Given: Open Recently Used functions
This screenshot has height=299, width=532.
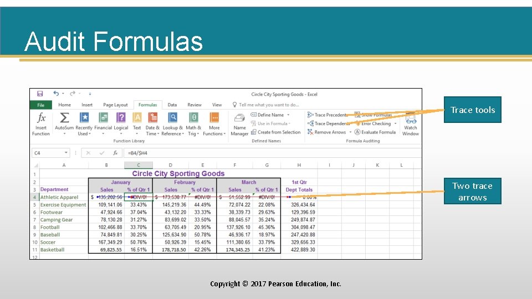Looking at the screenshot, I should click(84, 124).
